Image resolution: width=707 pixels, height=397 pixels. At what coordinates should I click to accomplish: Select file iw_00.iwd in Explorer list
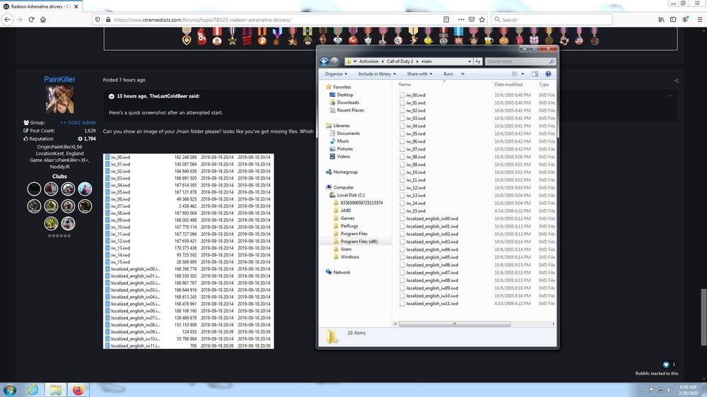pos(415,95)
